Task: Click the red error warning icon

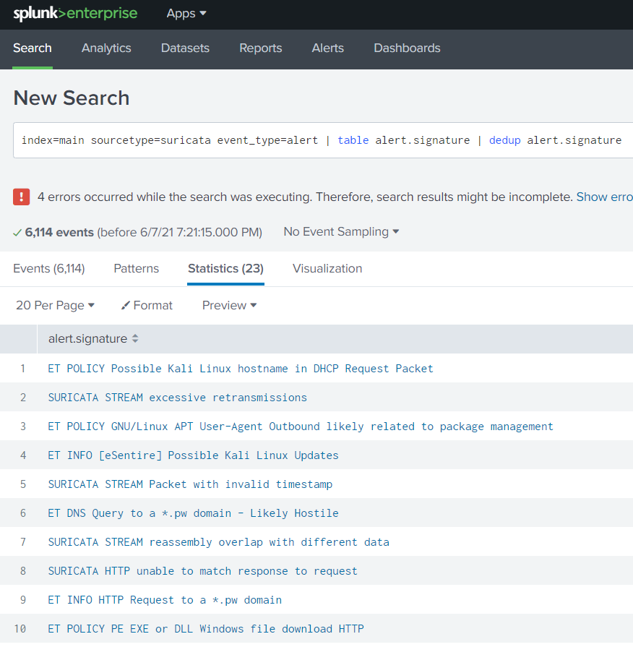Action: [21, 197]
